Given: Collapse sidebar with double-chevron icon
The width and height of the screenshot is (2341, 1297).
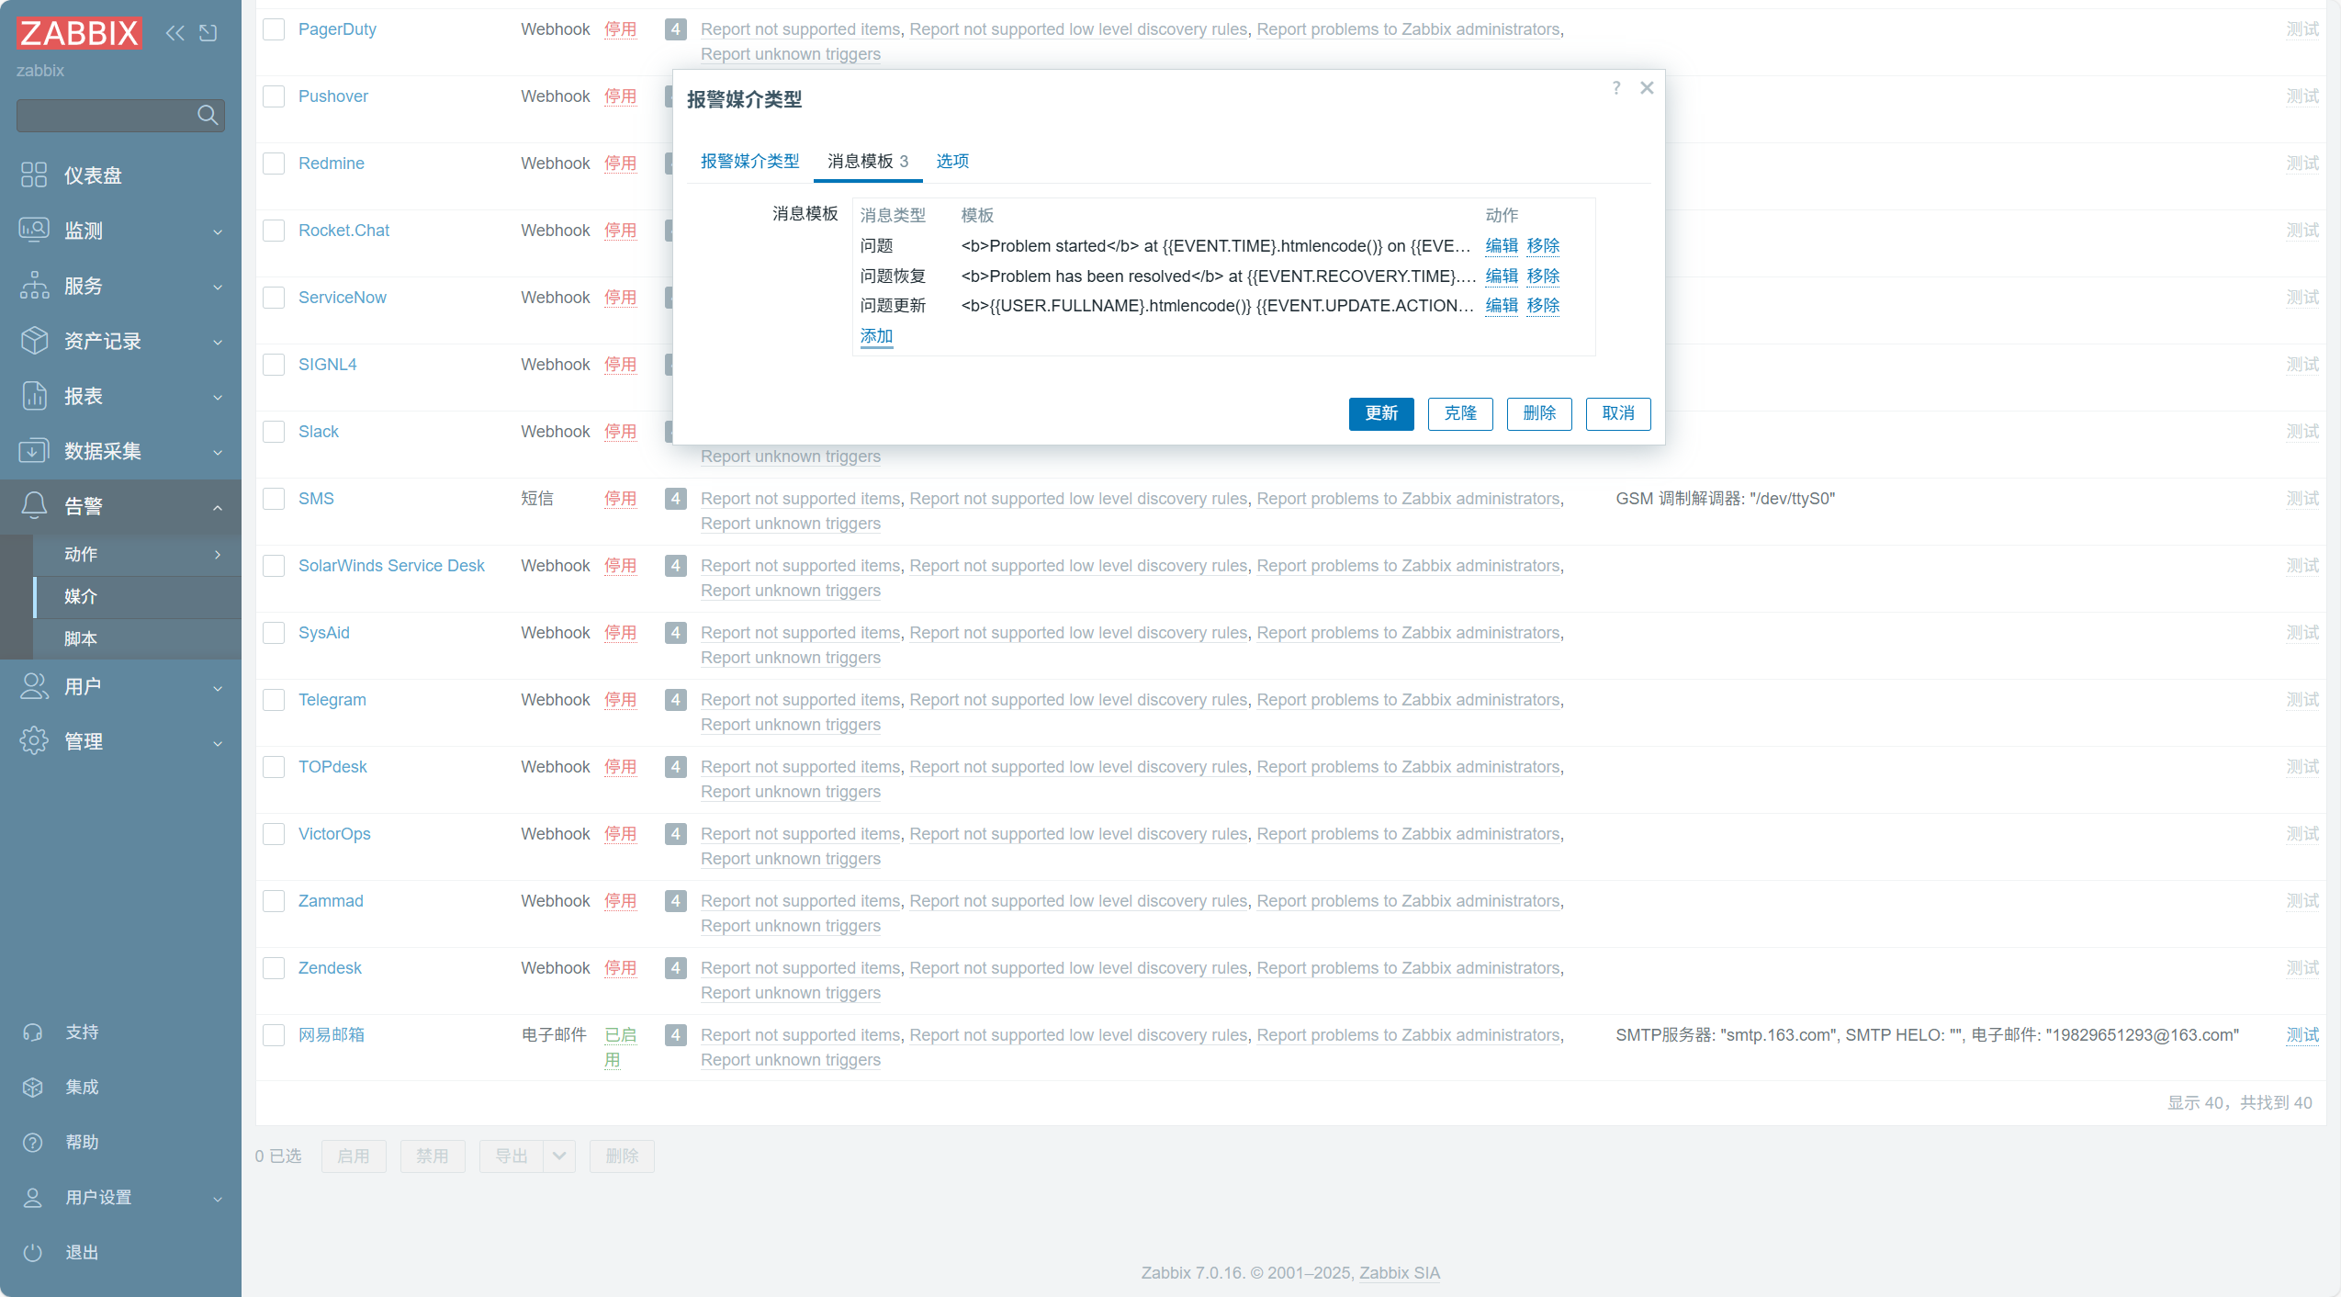Looking at the screenshot, I should click(x=174, y=33).
